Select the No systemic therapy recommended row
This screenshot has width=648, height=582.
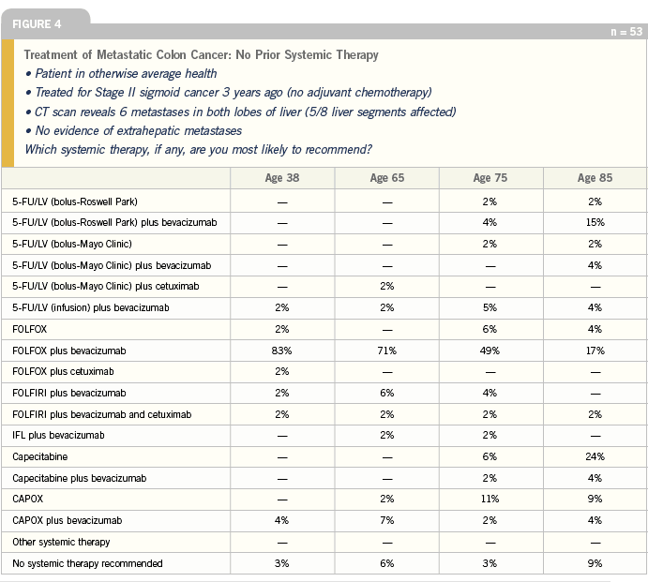coord(324,564)
